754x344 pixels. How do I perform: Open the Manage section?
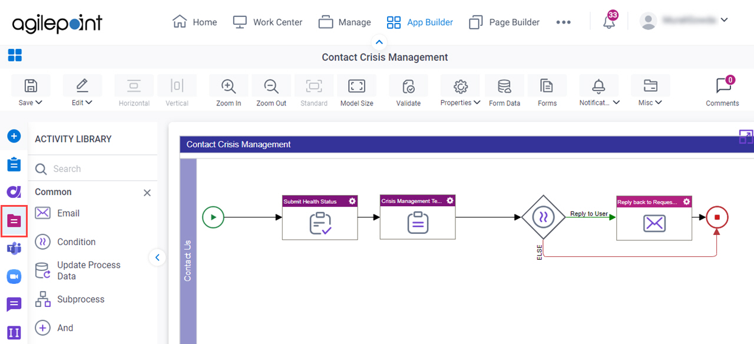345,22
